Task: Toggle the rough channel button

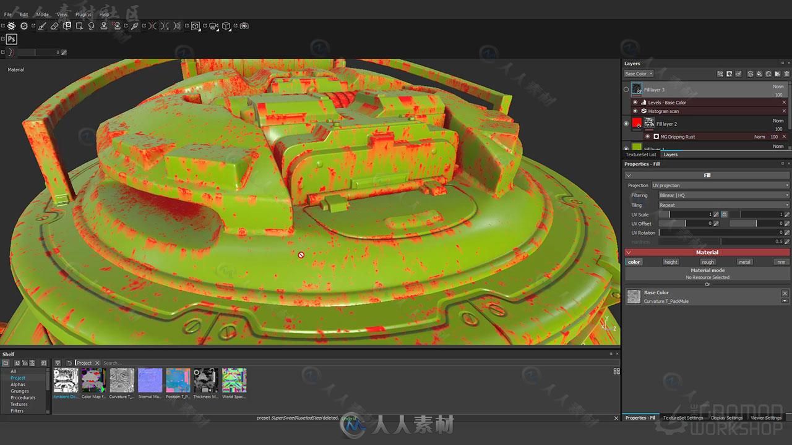Action: [708, 262]
